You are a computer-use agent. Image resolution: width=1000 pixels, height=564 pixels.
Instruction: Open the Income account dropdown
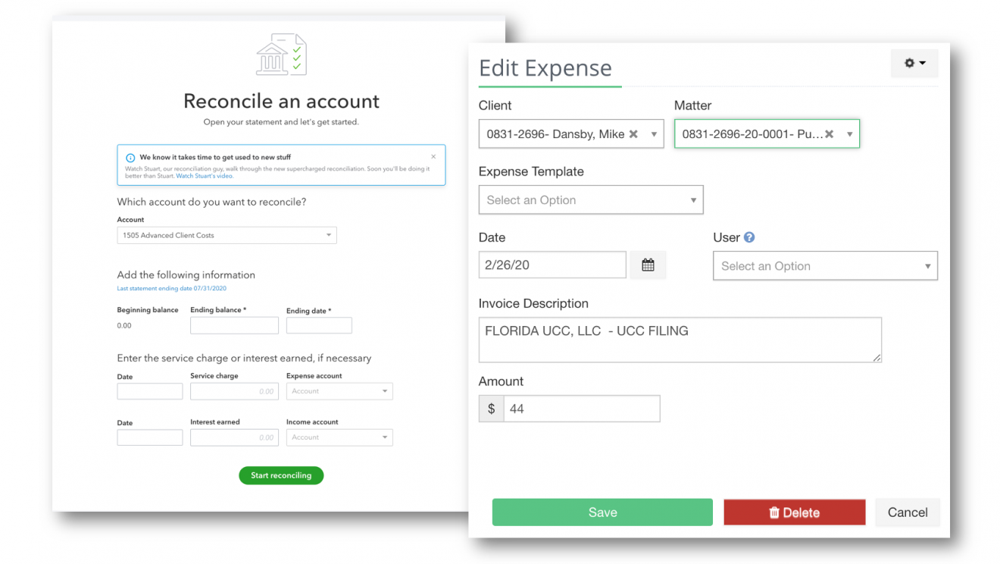(339, 437)
